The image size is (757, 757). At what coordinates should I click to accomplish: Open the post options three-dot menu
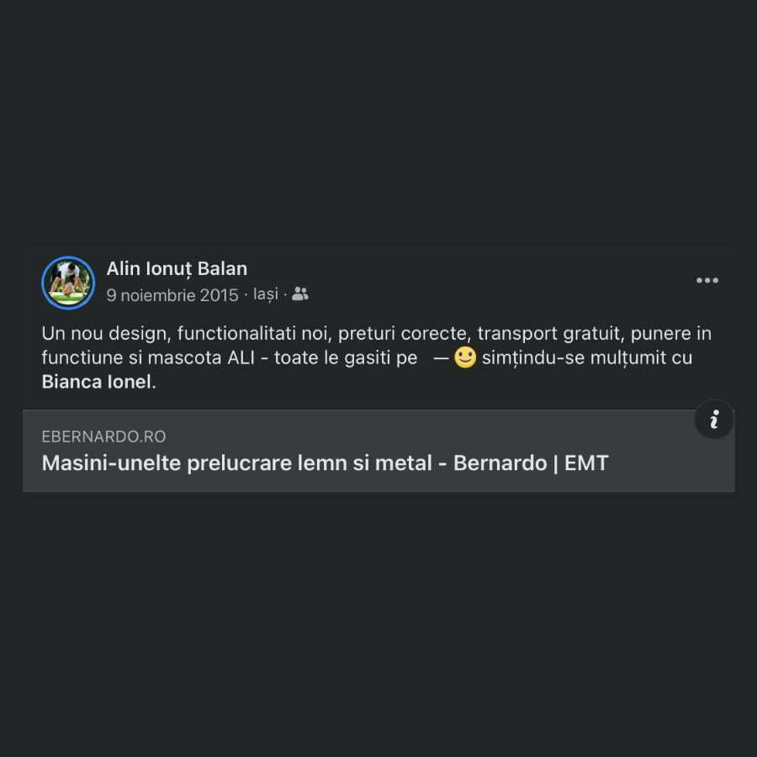pos(707,280)
